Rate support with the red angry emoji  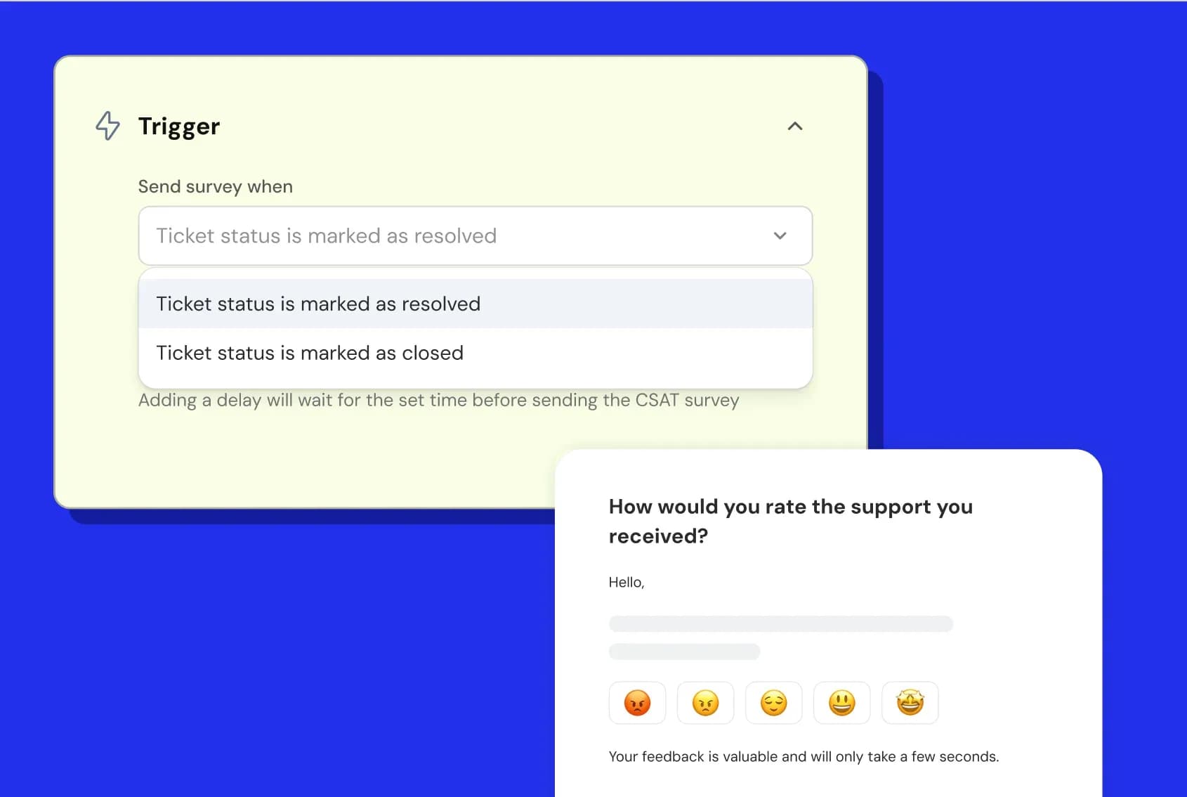pos(637,703)
